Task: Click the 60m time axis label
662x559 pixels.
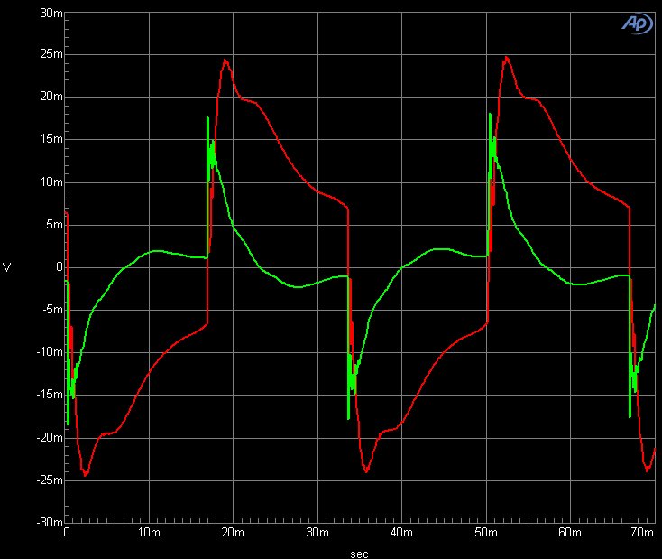Action: 569,535
